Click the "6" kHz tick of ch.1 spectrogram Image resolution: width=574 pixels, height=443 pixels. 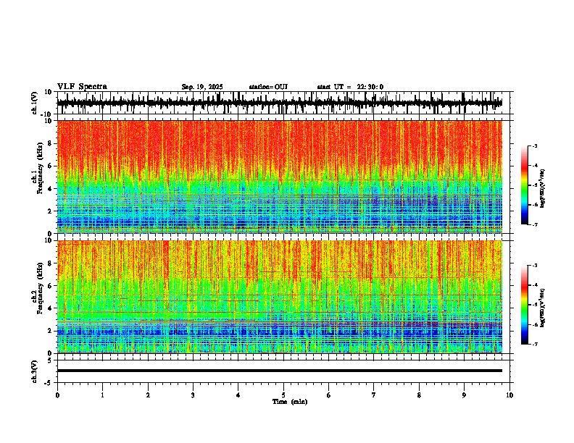click(50, 166)
